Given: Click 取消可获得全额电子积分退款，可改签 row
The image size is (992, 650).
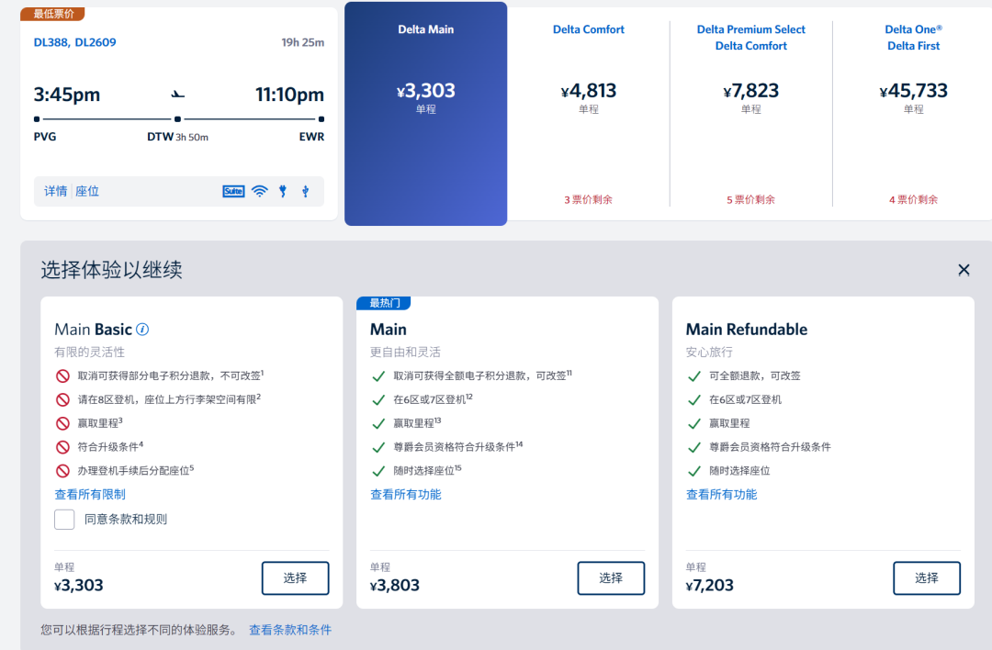Looking at the screenshot, I should pos(471,375).
